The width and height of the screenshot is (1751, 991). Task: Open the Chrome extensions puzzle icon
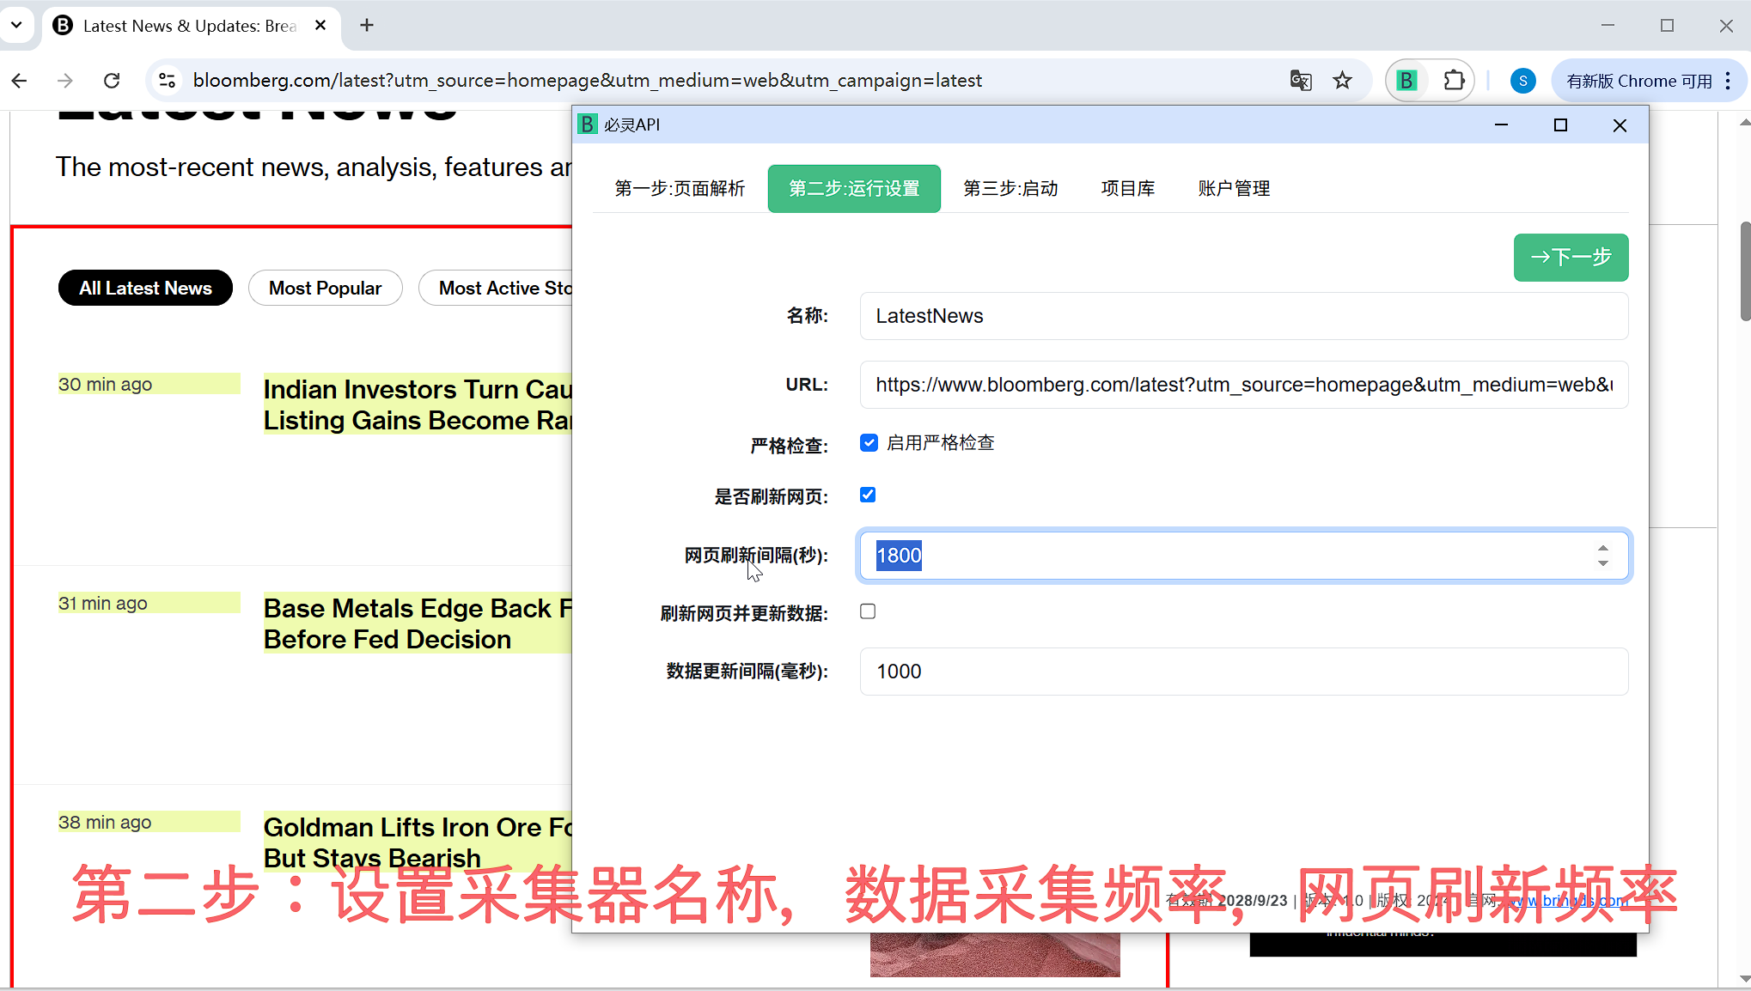click(x=1454, y=81)
